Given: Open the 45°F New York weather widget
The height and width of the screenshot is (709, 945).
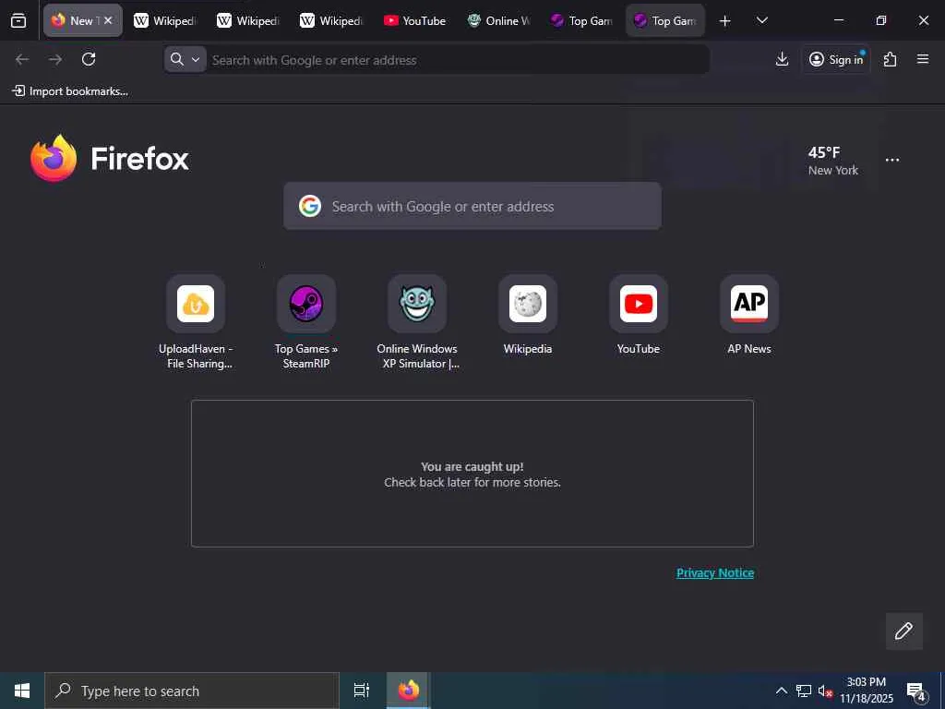Looking at the screenshot, I should point(833,161).
